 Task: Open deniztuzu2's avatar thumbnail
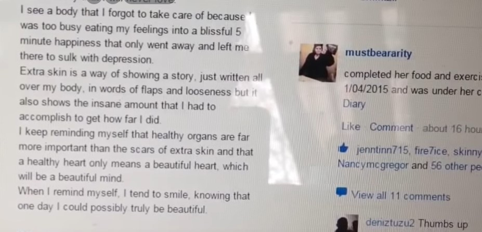pos(346,223)
